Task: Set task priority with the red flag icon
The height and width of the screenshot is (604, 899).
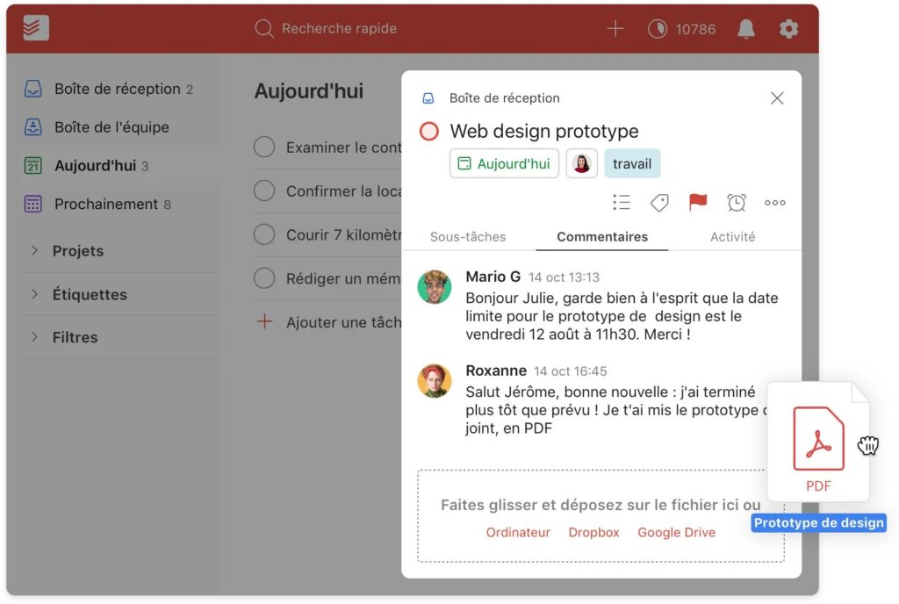Action: click(x=697, y=203)
